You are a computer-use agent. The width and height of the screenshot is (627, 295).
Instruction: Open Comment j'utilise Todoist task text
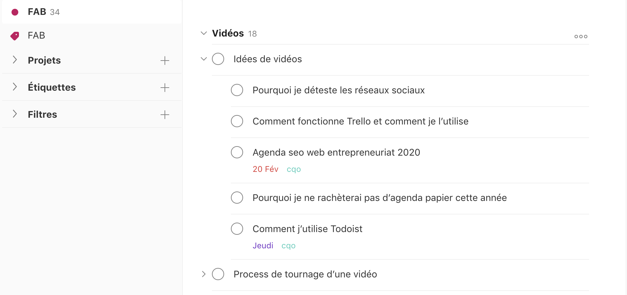(307, 229)
